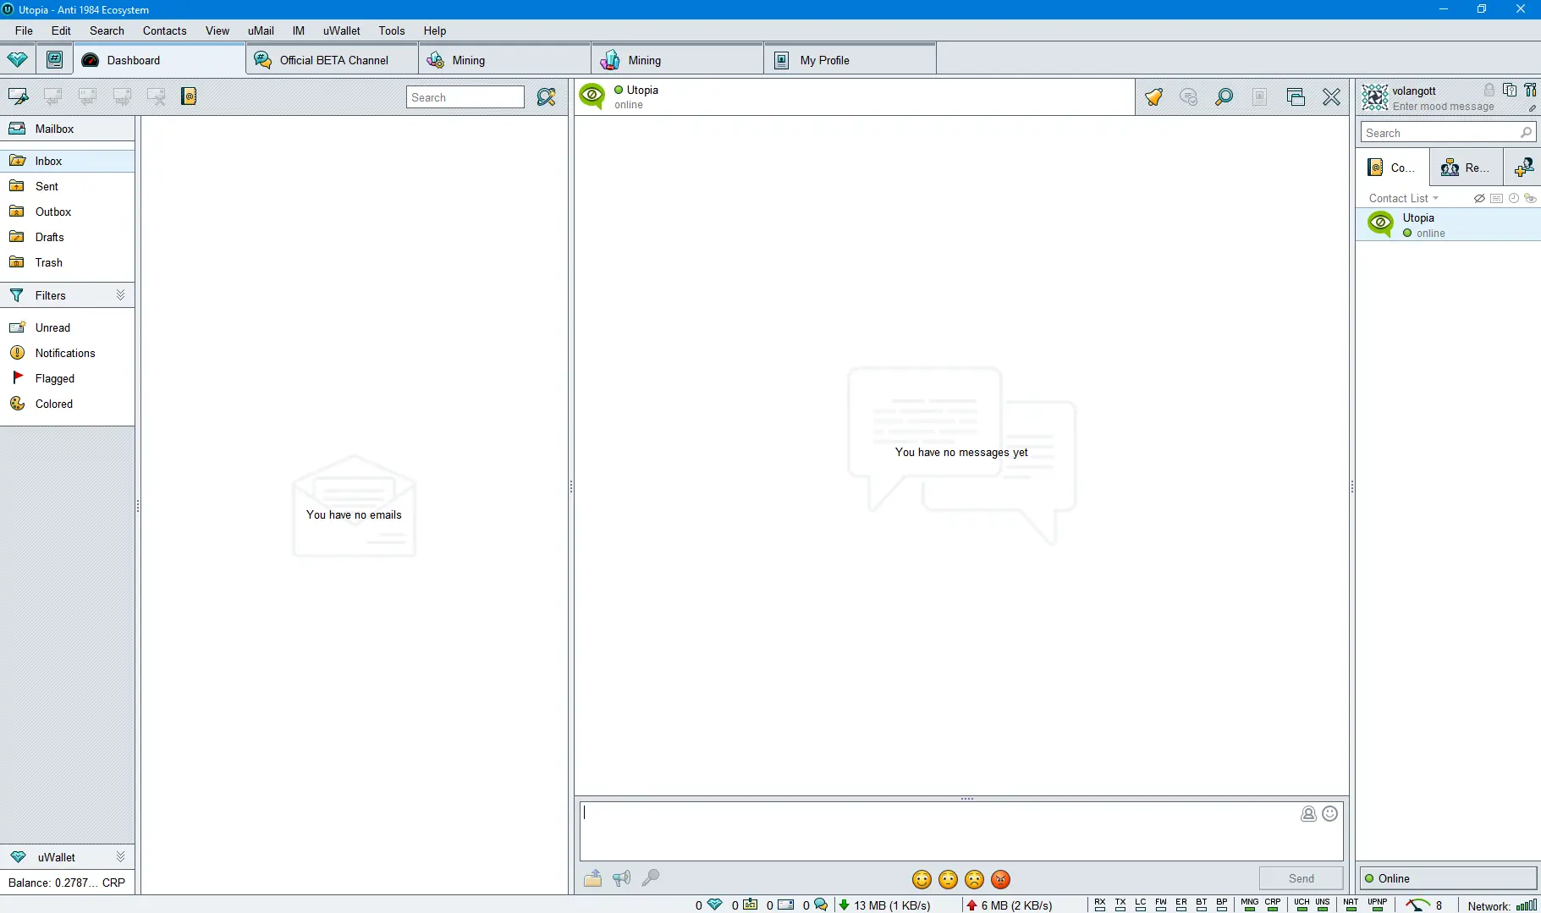Switch to the Dashboard tab
This screenshot has width=1541, height=913.
point(160,60)
